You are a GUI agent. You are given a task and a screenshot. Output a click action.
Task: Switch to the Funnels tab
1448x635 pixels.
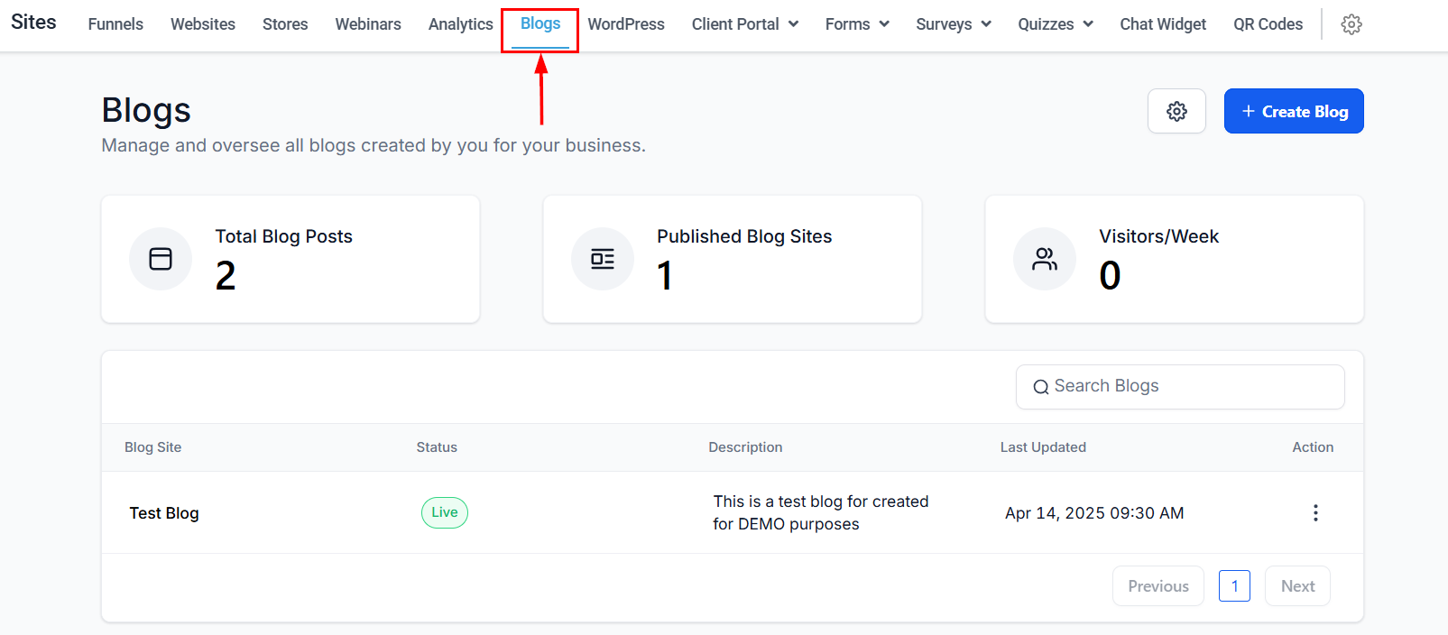coord(115,24)
